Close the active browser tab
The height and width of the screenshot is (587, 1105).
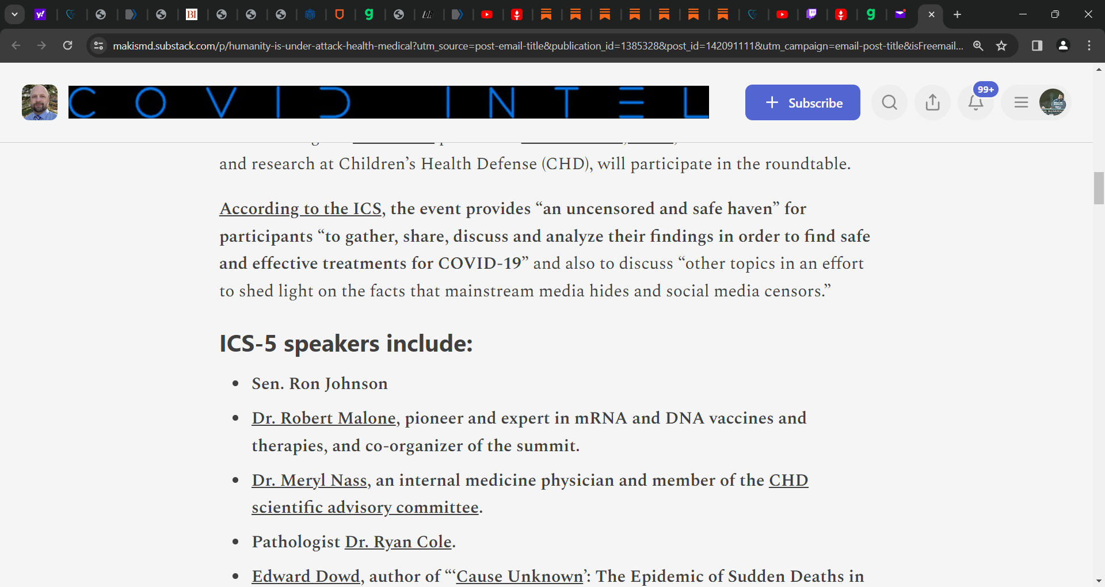pyautogui.click(x=931, y=14)
